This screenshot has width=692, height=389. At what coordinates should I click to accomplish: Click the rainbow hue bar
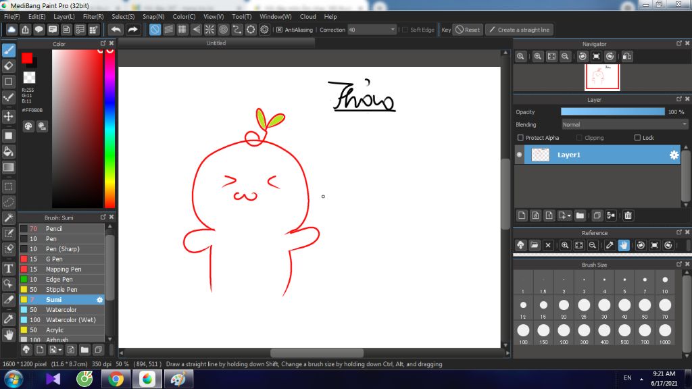109,128
